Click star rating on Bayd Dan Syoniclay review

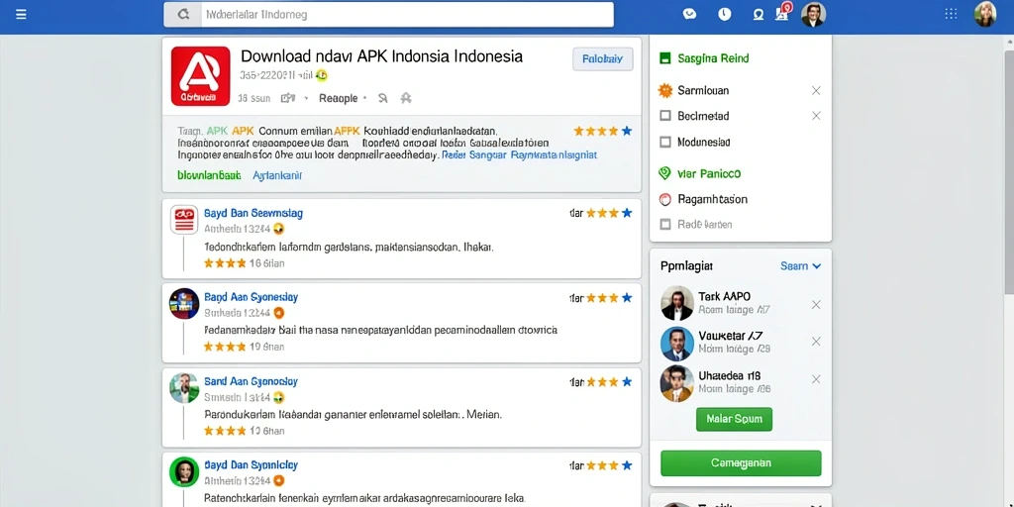point(609,465)
